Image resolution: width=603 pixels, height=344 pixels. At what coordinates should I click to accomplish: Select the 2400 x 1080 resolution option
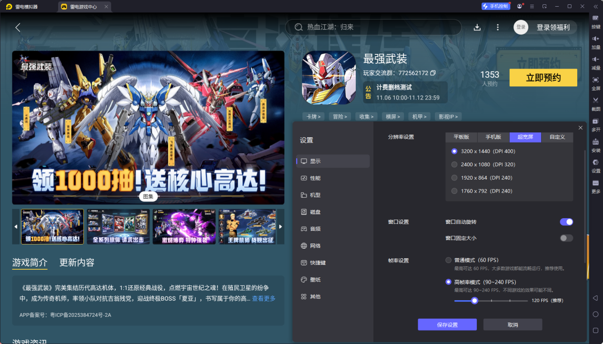tap(454, 164)
